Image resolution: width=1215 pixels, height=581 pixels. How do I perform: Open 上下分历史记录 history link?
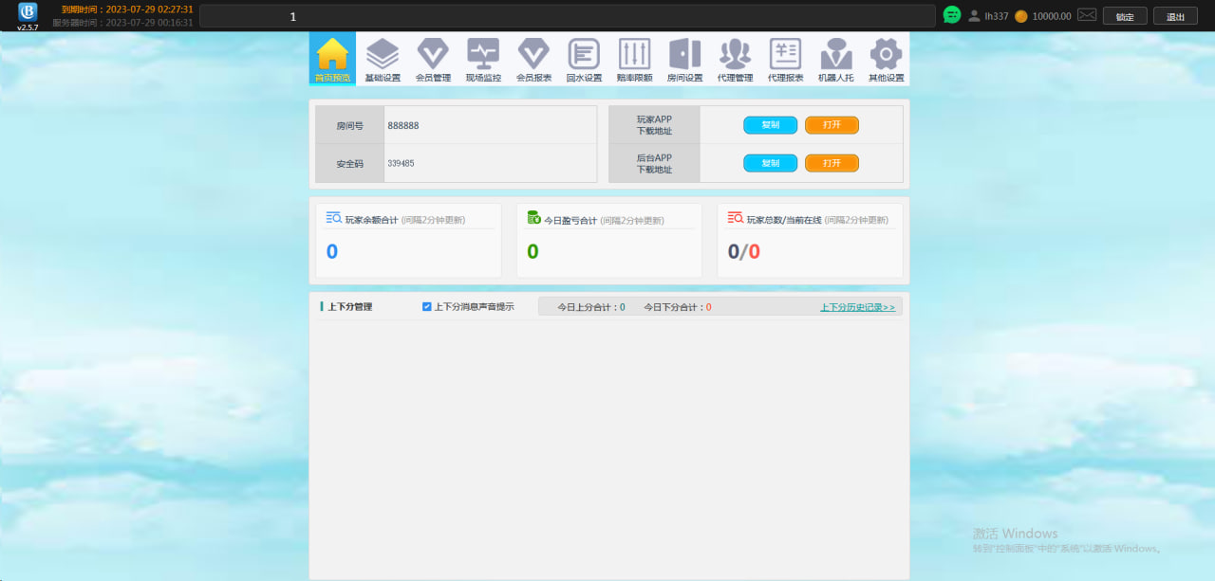(857, 307)
